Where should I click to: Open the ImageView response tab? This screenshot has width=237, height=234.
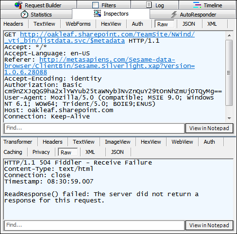click(x=118, y=142)
